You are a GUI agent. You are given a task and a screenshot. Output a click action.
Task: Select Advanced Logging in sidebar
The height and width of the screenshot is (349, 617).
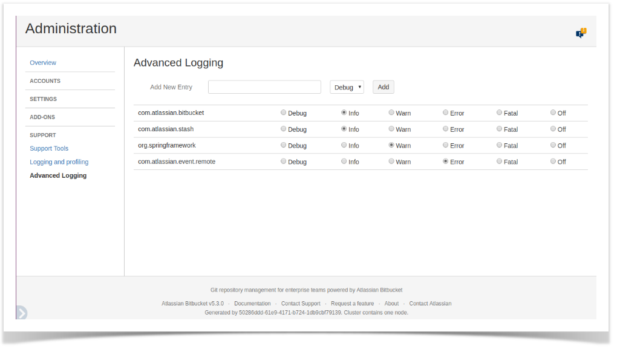[x=58, y=175]
